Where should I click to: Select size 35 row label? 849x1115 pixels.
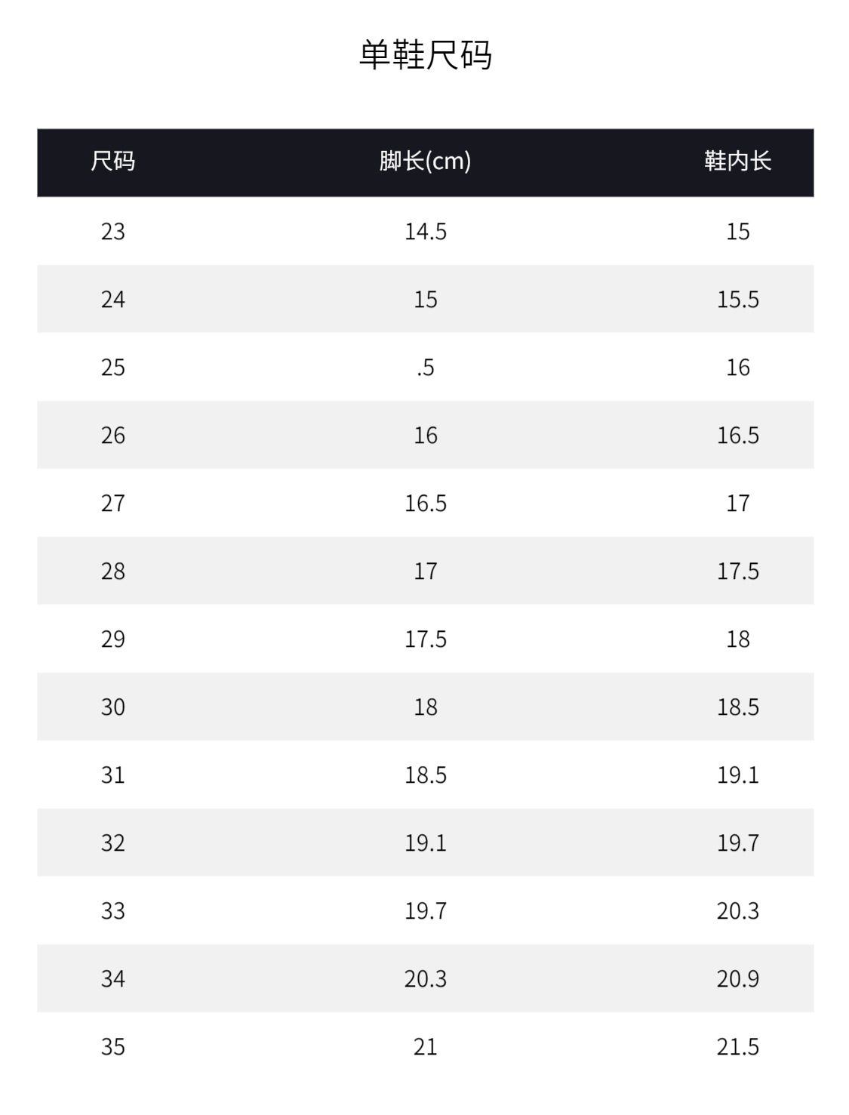point(113,1046)
